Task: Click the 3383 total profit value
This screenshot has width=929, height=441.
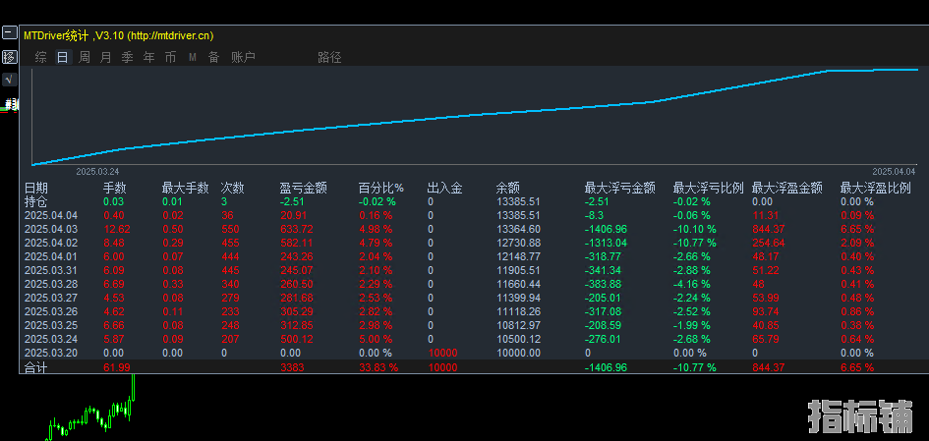Action: 292,367
